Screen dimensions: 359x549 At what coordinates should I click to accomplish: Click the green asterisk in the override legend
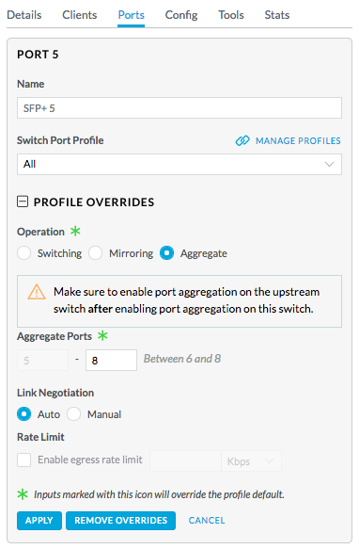[x=23, y=494]
